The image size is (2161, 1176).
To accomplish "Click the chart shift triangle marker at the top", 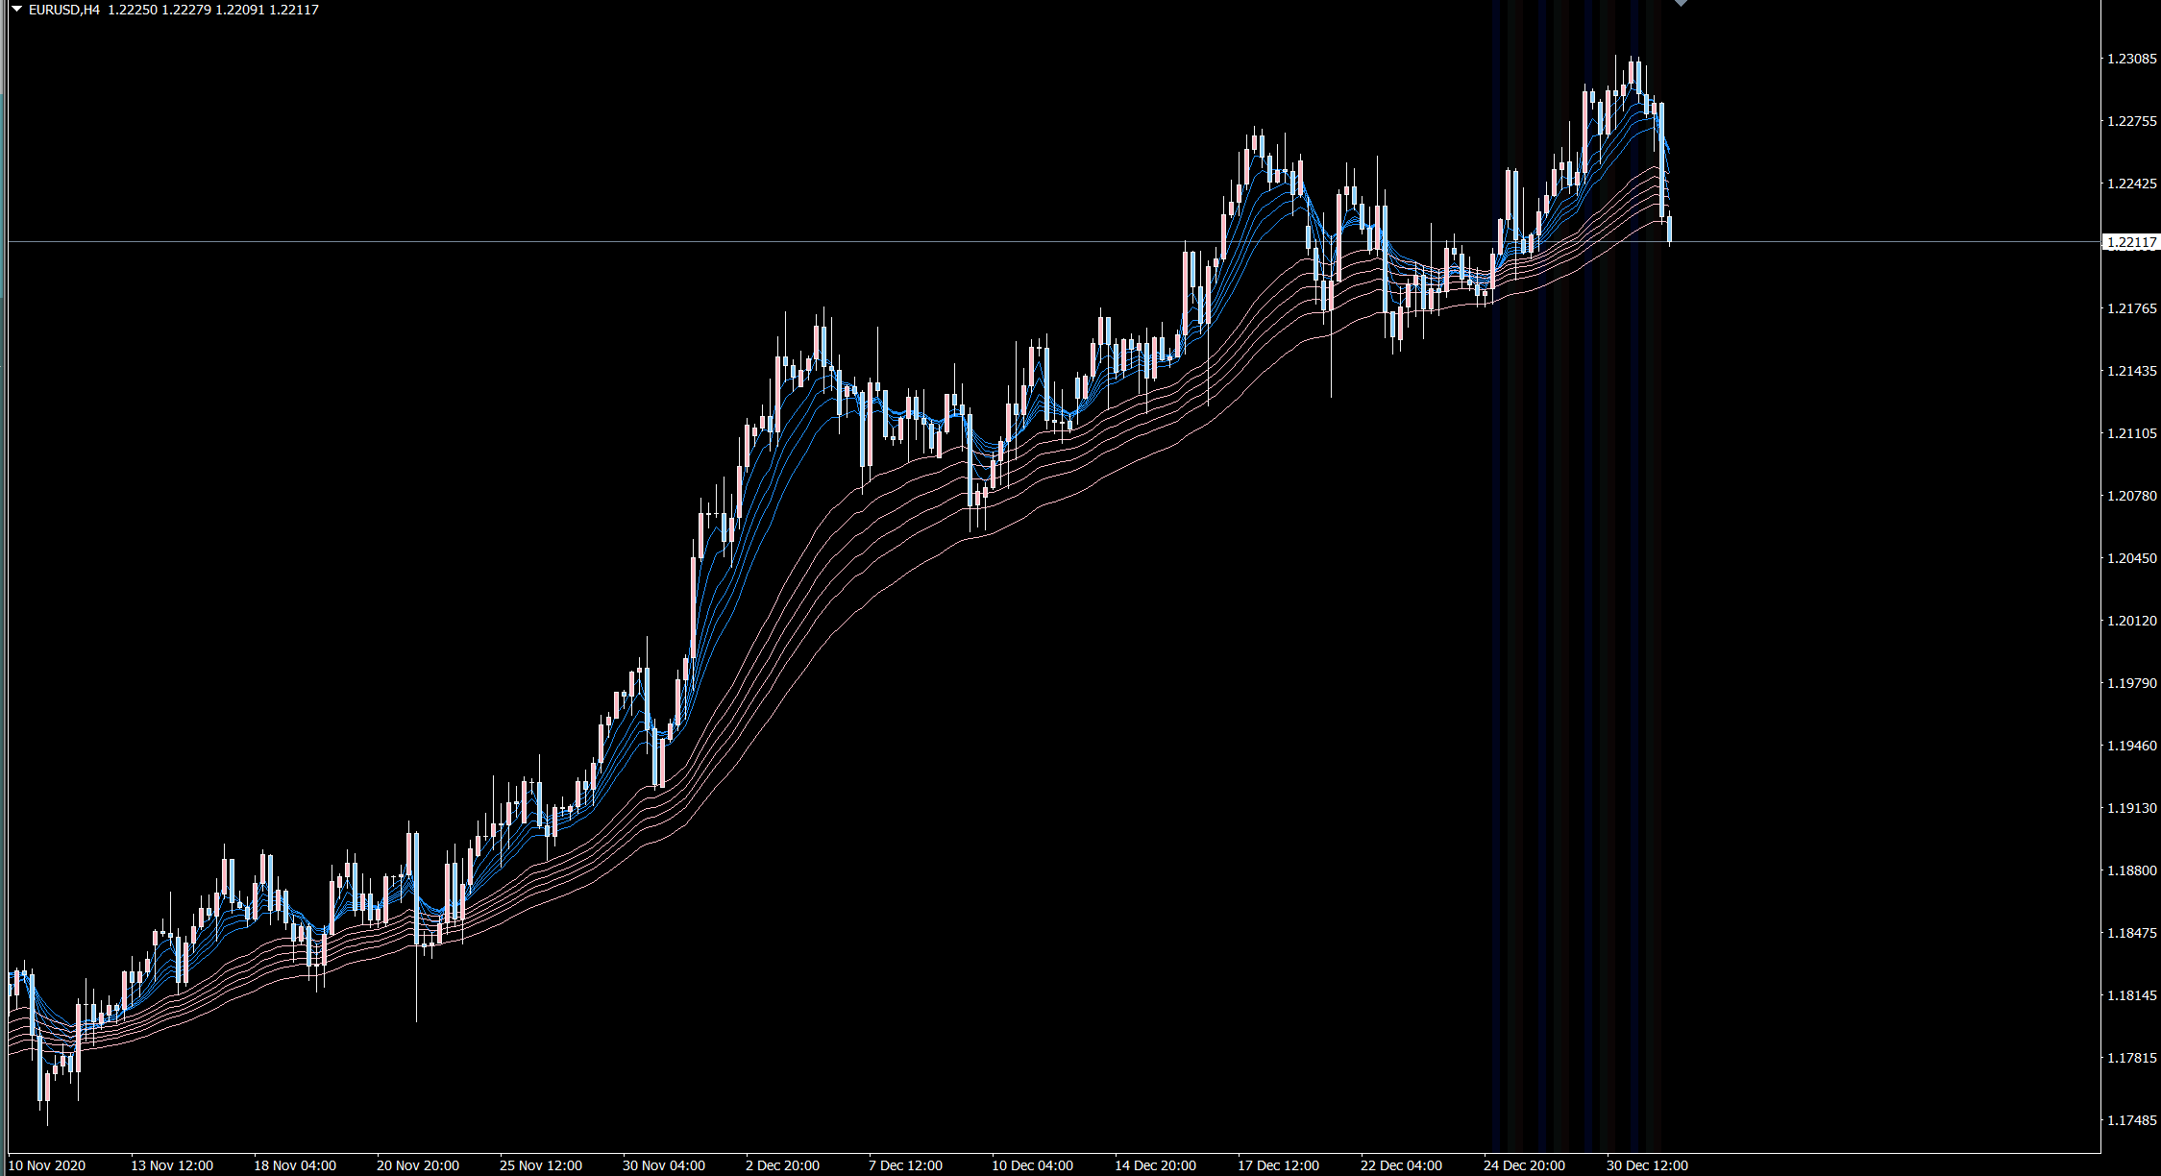I will [x=1681, y=3].
